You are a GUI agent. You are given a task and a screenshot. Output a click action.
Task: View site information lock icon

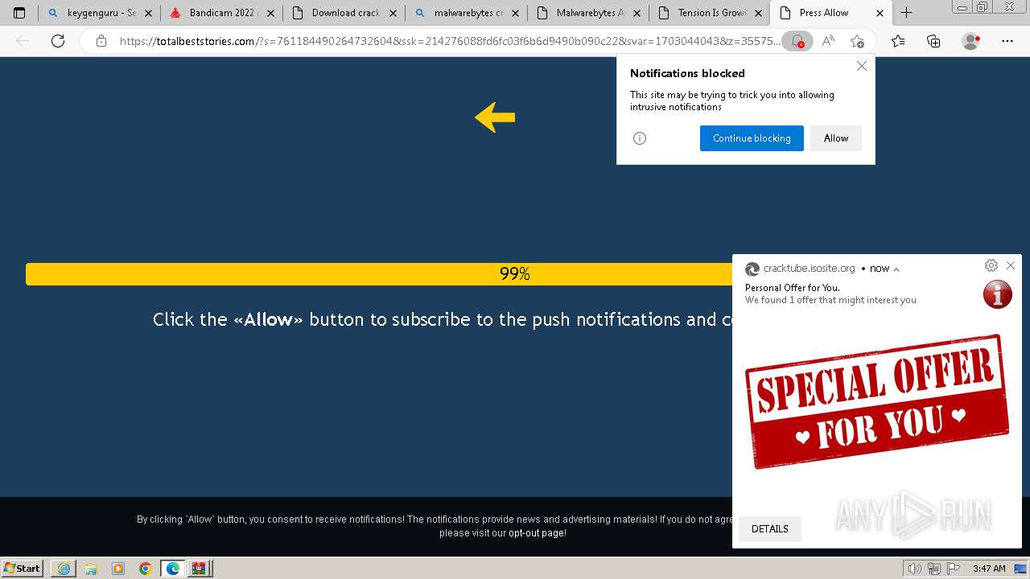pos(101,41)
